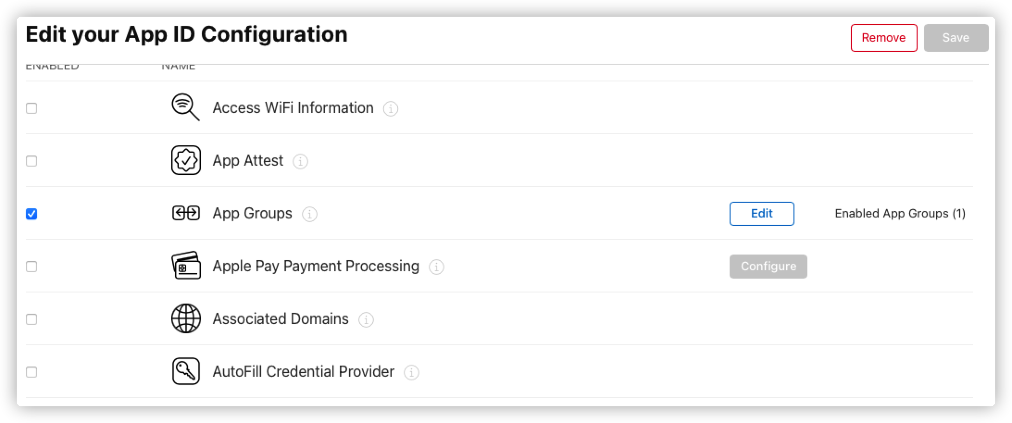Open info icon next to App Groups
The width and height of the screenshot is (1012, 423).
click(x=310, y=214)
